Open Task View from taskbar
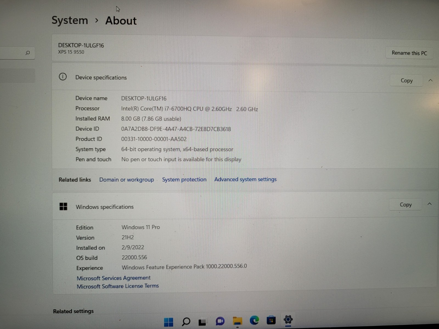Screen dimensions: 439x329 coord(202,322)
